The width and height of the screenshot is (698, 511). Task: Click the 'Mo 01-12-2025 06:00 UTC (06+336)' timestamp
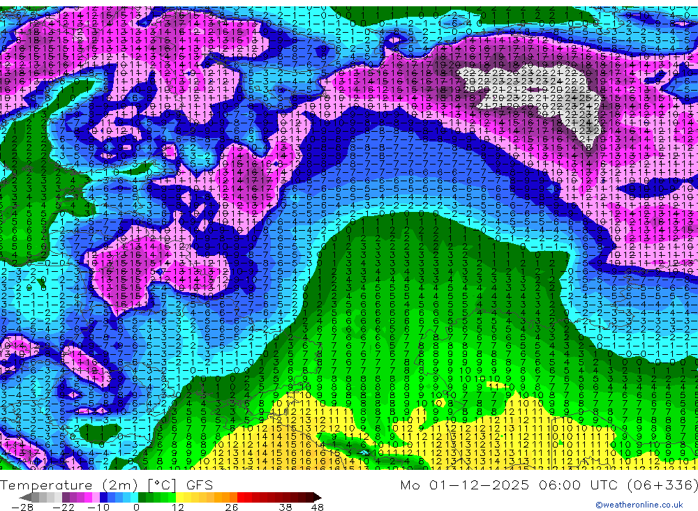[x=549, y=485]
